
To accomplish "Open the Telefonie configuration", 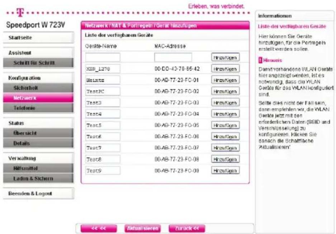I will 39,108.
